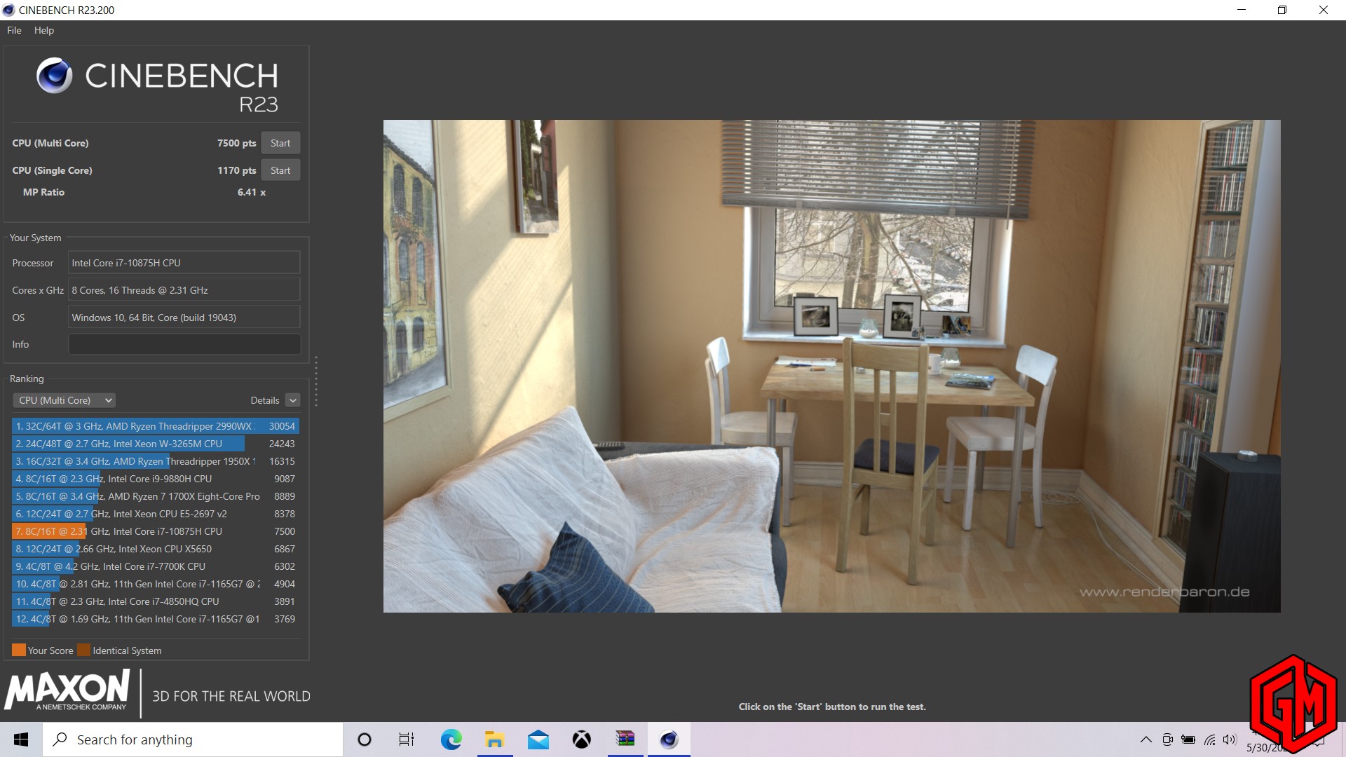Image resolution: width=1346 pixels, height=757 pixels.
Task: Open File Explorer from taskbar
Action: coord(494,739)
